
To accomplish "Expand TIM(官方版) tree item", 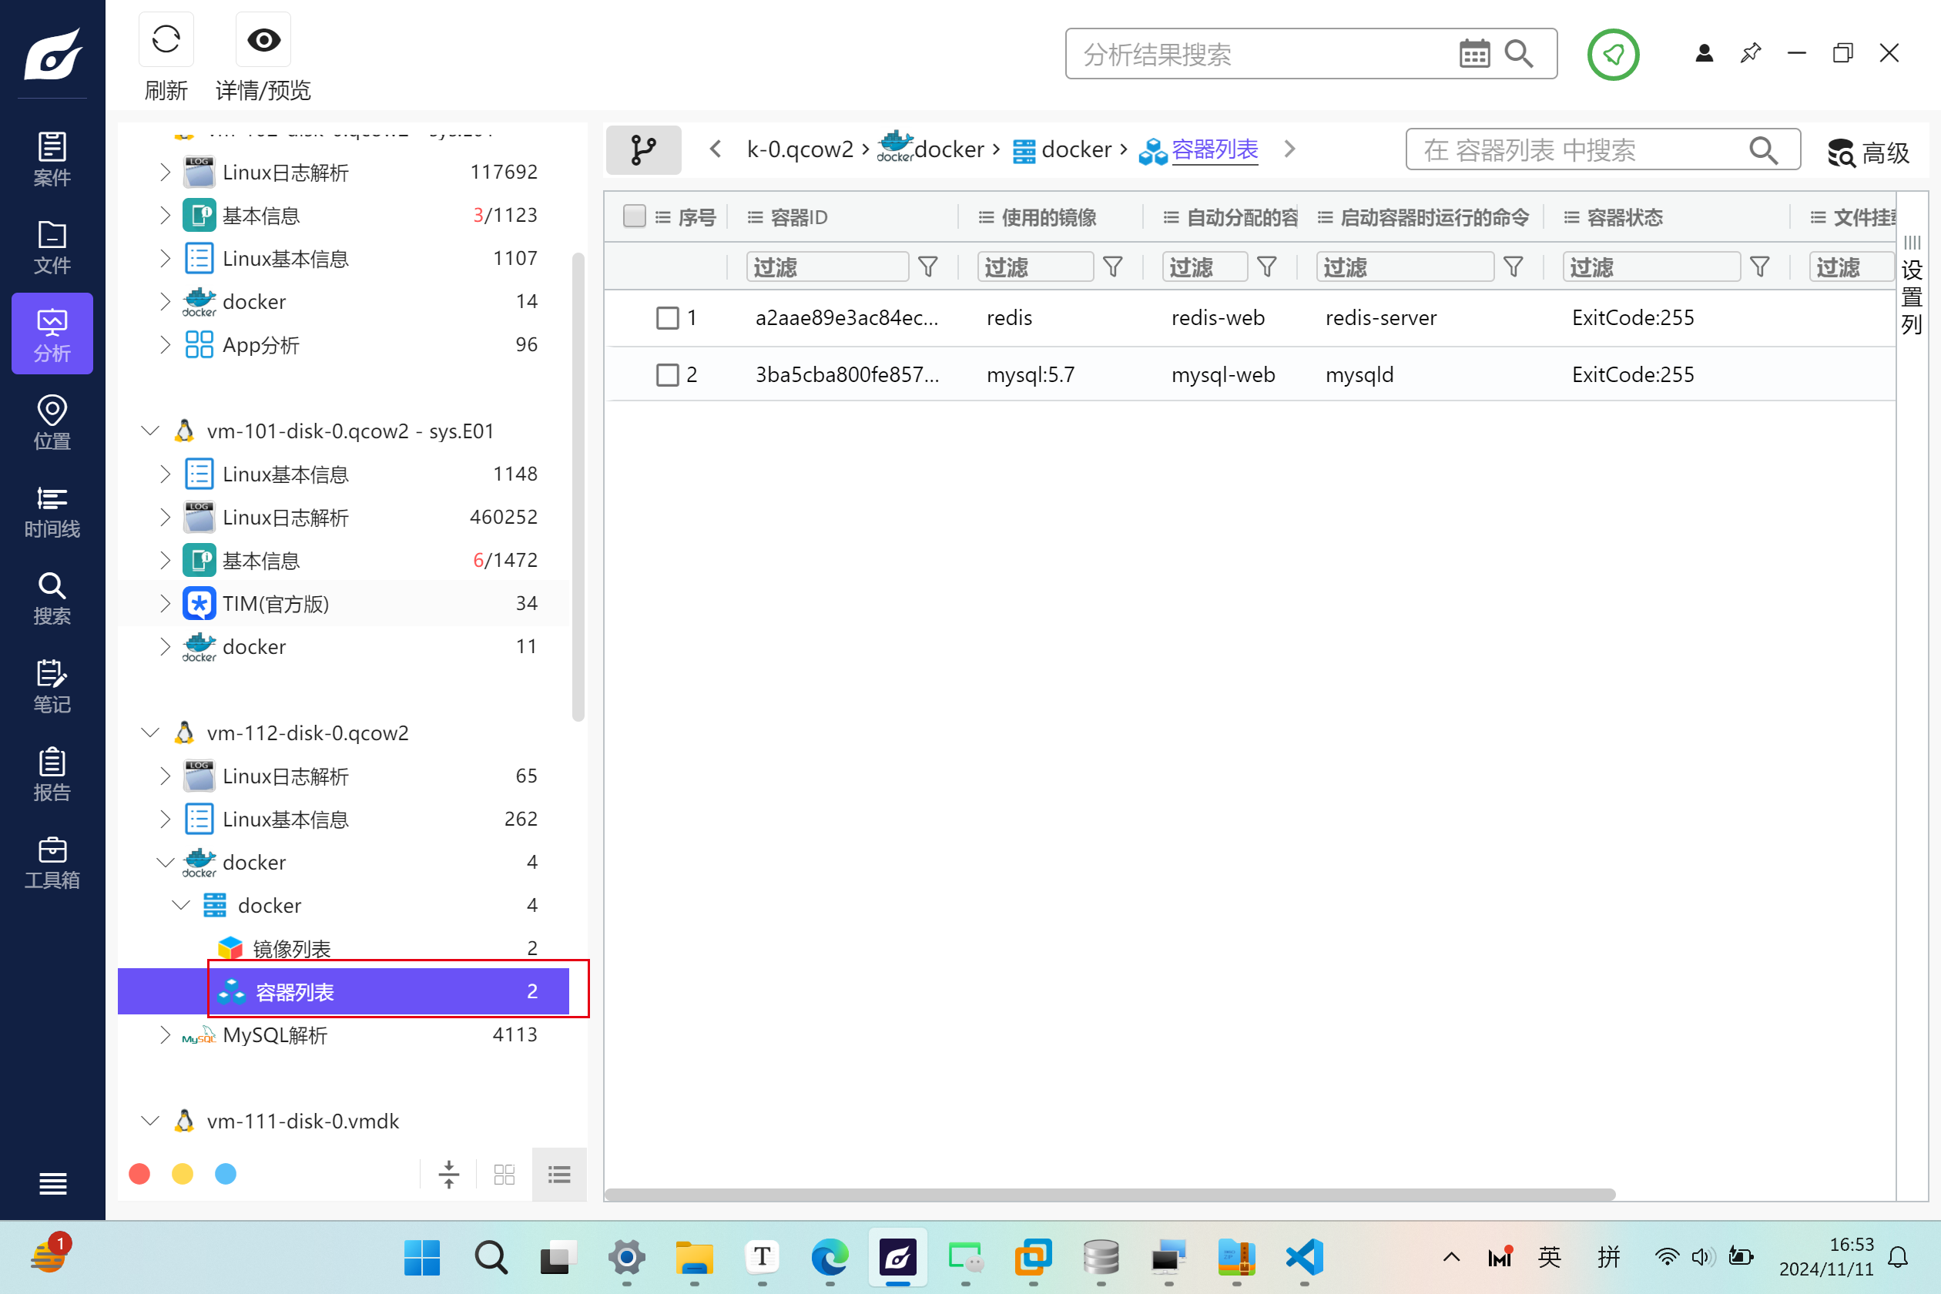I will pyautogui.click(x=165, y=603).
